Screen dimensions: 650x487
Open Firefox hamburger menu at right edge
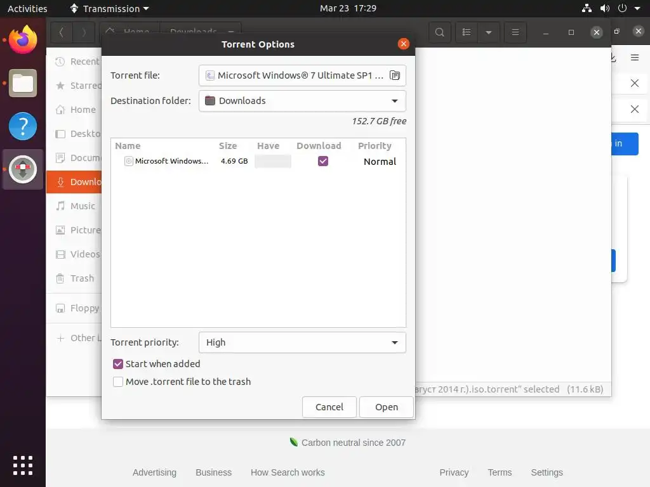[635, 58]
